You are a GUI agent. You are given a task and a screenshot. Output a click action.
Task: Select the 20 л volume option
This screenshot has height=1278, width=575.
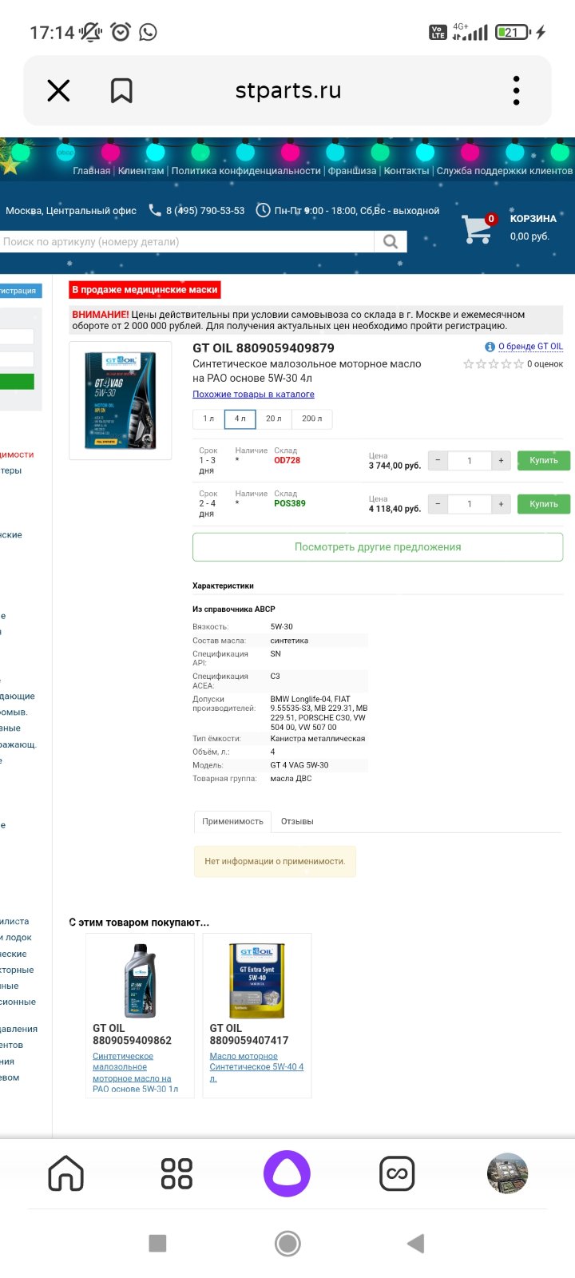tap(274, 419)
